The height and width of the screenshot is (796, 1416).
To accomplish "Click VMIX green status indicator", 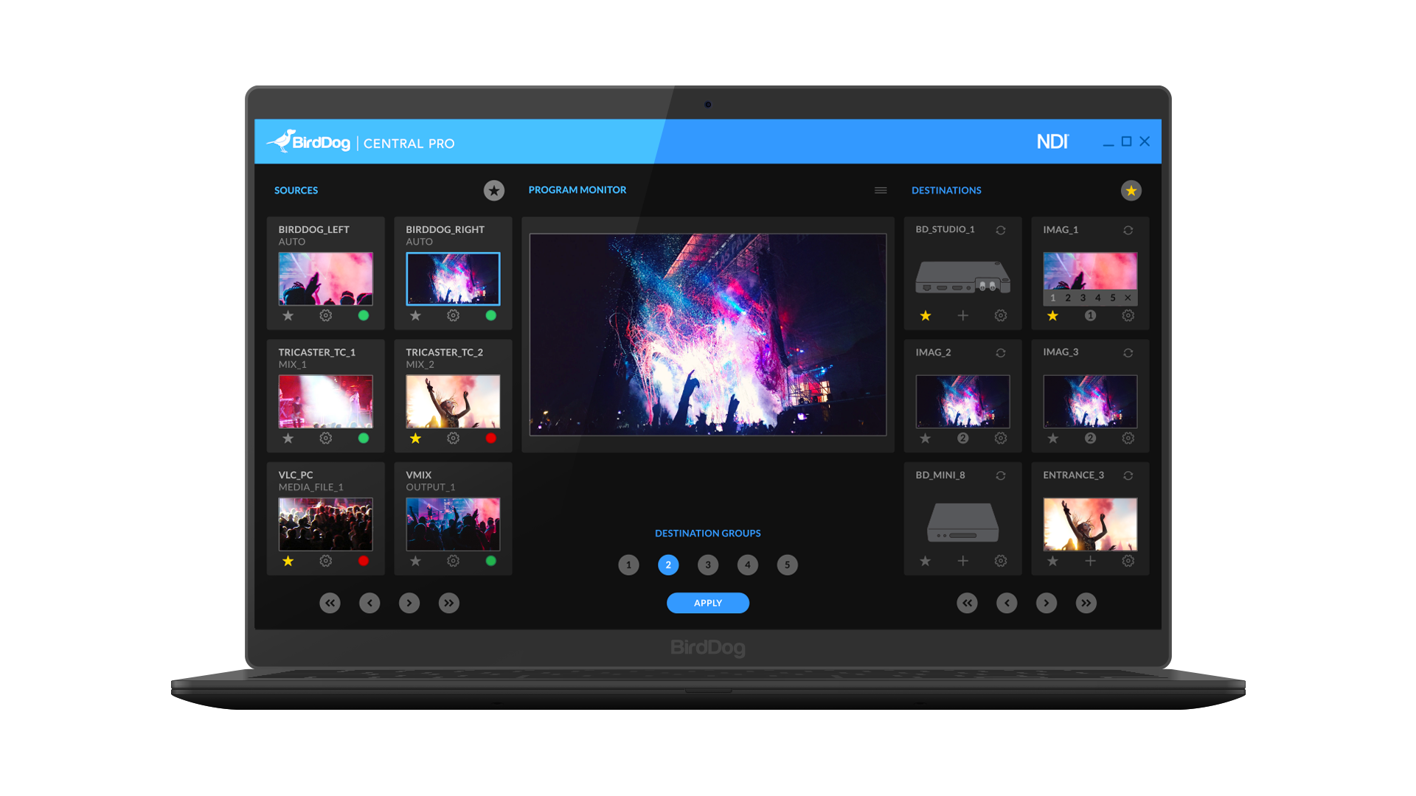I will (491, 561).
